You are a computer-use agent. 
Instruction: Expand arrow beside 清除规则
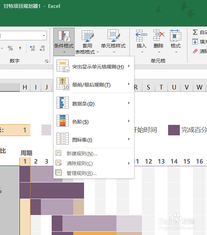point(129,163)
